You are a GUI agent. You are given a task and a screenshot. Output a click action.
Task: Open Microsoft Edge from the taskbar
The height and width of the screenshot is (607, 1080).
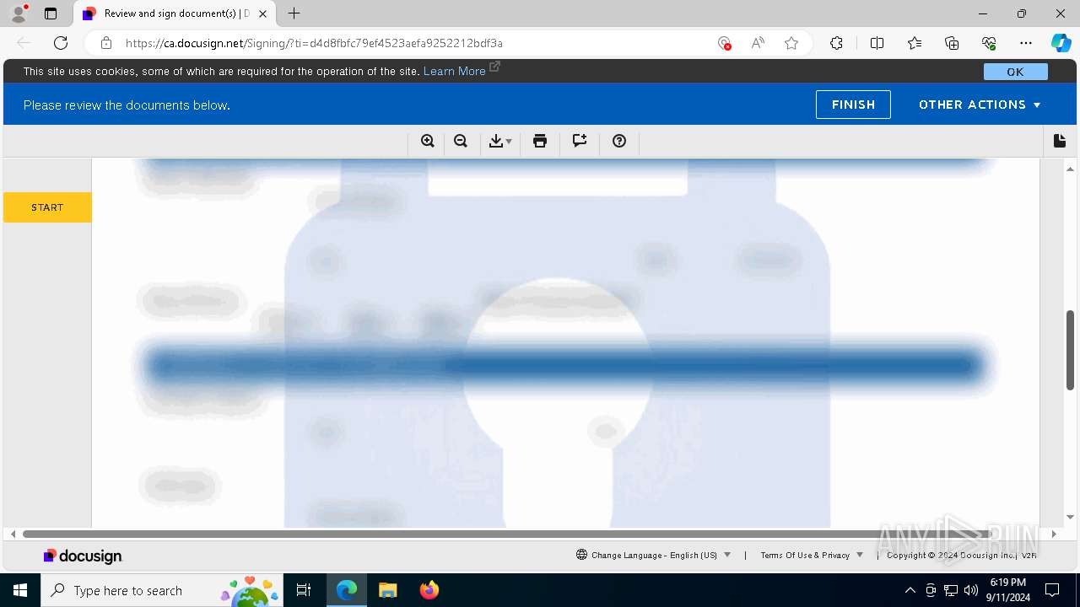pos(347,590)
